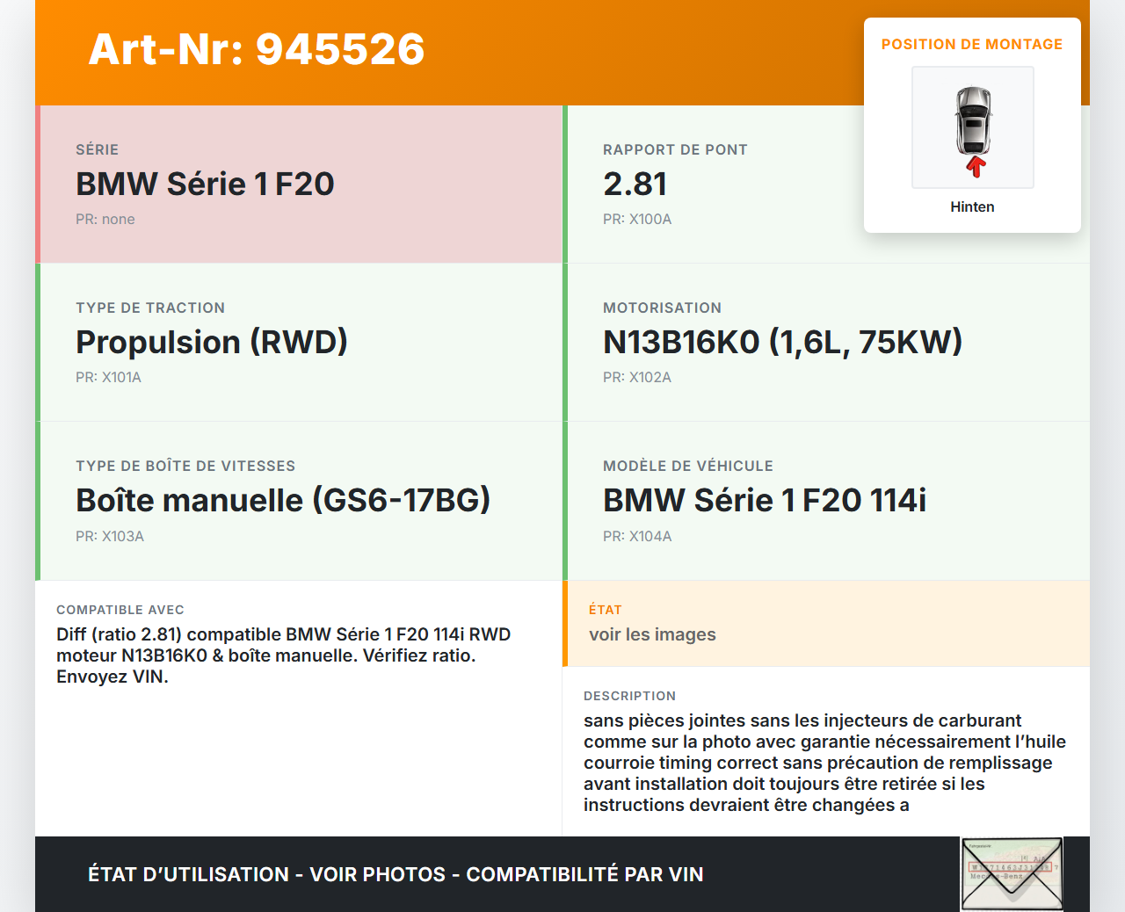Click the N13B16K0 motorisation value

pos(782,343)
